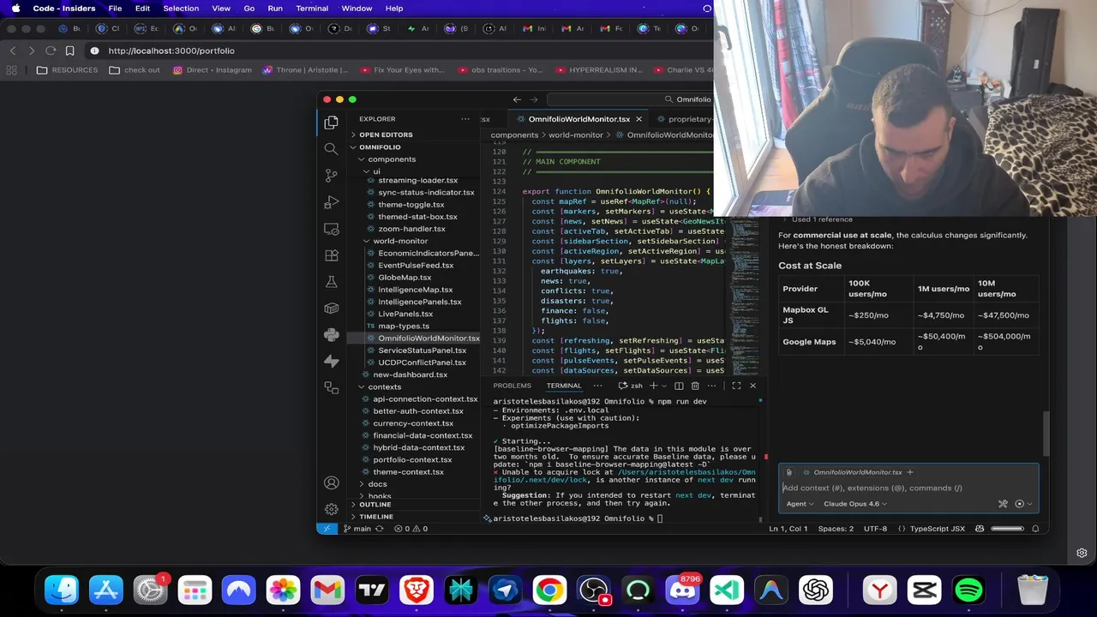Open the Explorer view in activity bar
1097x617 pixels.
pos(332,123)
